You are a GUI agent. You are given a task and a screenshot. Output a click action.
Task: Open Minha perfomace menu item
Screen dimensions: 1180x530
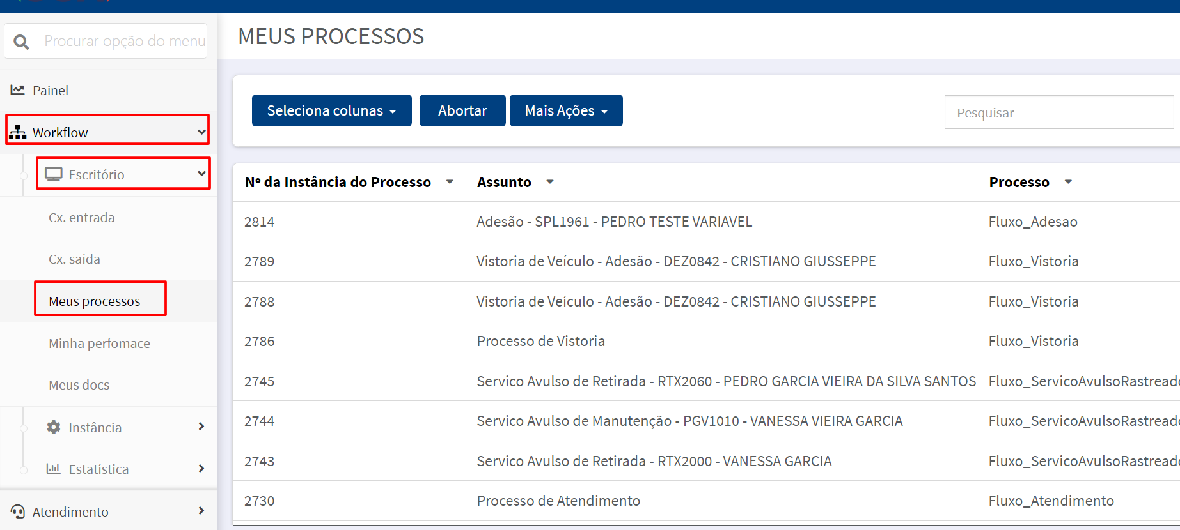pos(100,344)
